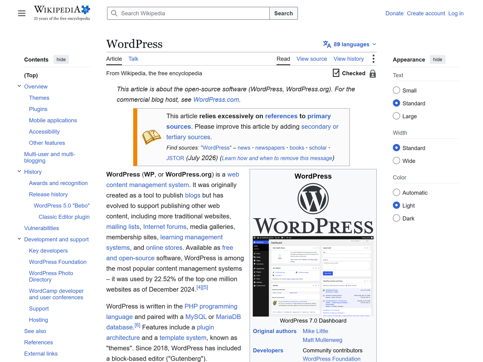Go to See also in contents
Screen dimensions: 483x362
pyautogui.click(x=35, y=331)
